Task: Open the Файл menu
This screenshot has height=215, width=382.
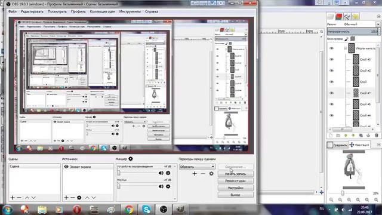Action: coord(13,11)
